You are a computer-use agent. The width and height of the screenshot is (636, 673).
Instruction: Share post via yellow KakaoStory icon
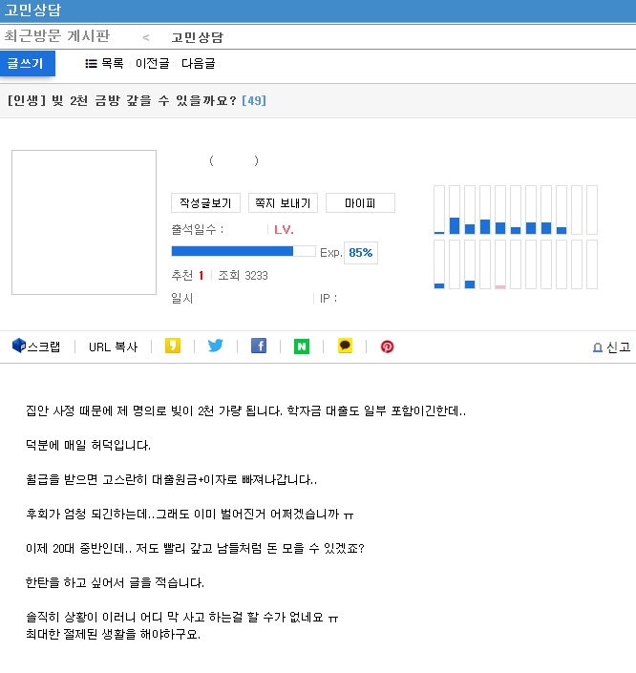173,346
